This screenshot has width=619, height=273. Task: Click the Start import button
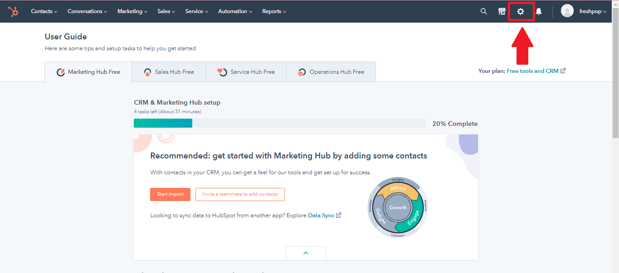click(x=171, y=194)
